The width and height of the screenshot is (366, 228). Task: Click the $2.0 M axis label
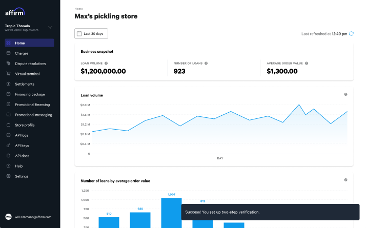click(85, 105)
